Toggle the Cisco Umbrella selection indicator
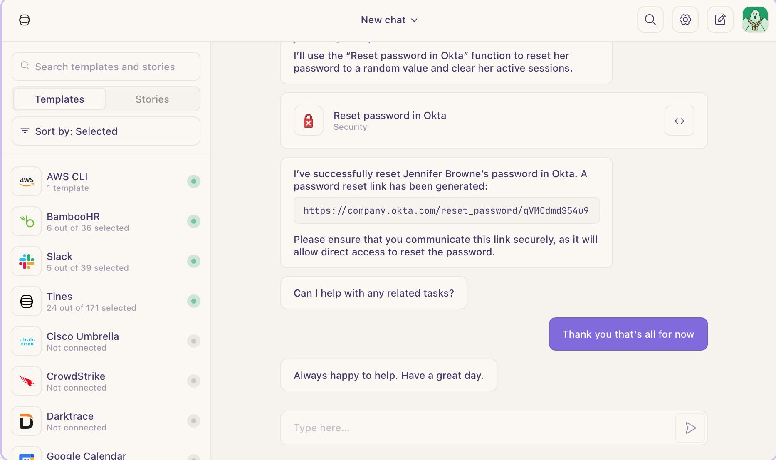 tap(194, 341)
